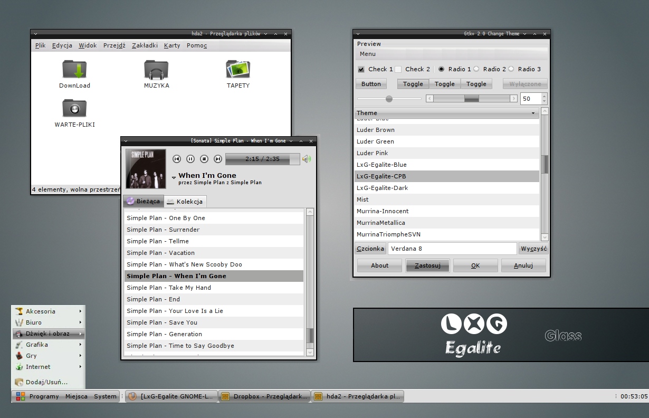649x418 pixels.
Task: Open the MUZYKA folder icon
Action: pos(156,70)
